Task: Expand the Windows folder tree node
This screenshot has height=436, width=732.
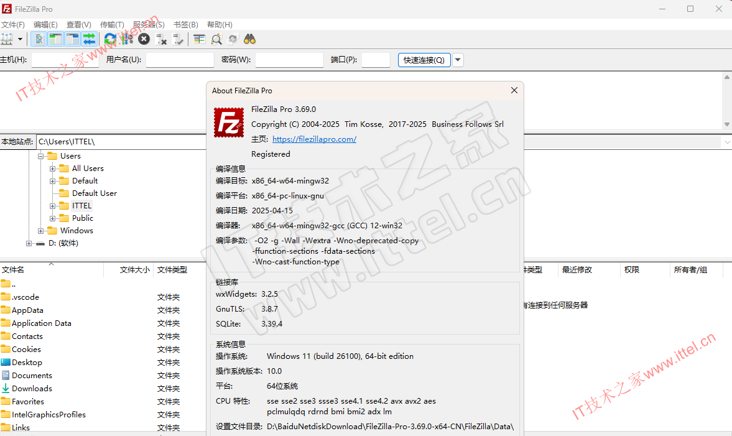Action: pyautogui.click(x=40, y=231)
